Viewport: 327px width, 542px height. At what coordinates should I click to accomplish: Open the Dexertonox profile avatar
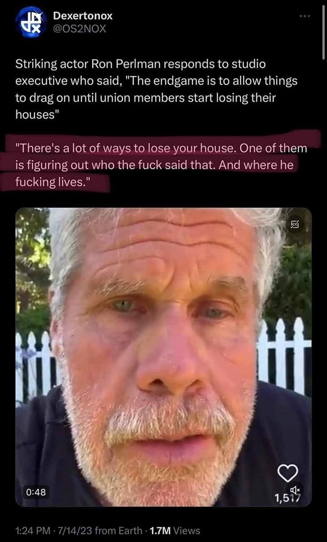[x=32, y=22]
